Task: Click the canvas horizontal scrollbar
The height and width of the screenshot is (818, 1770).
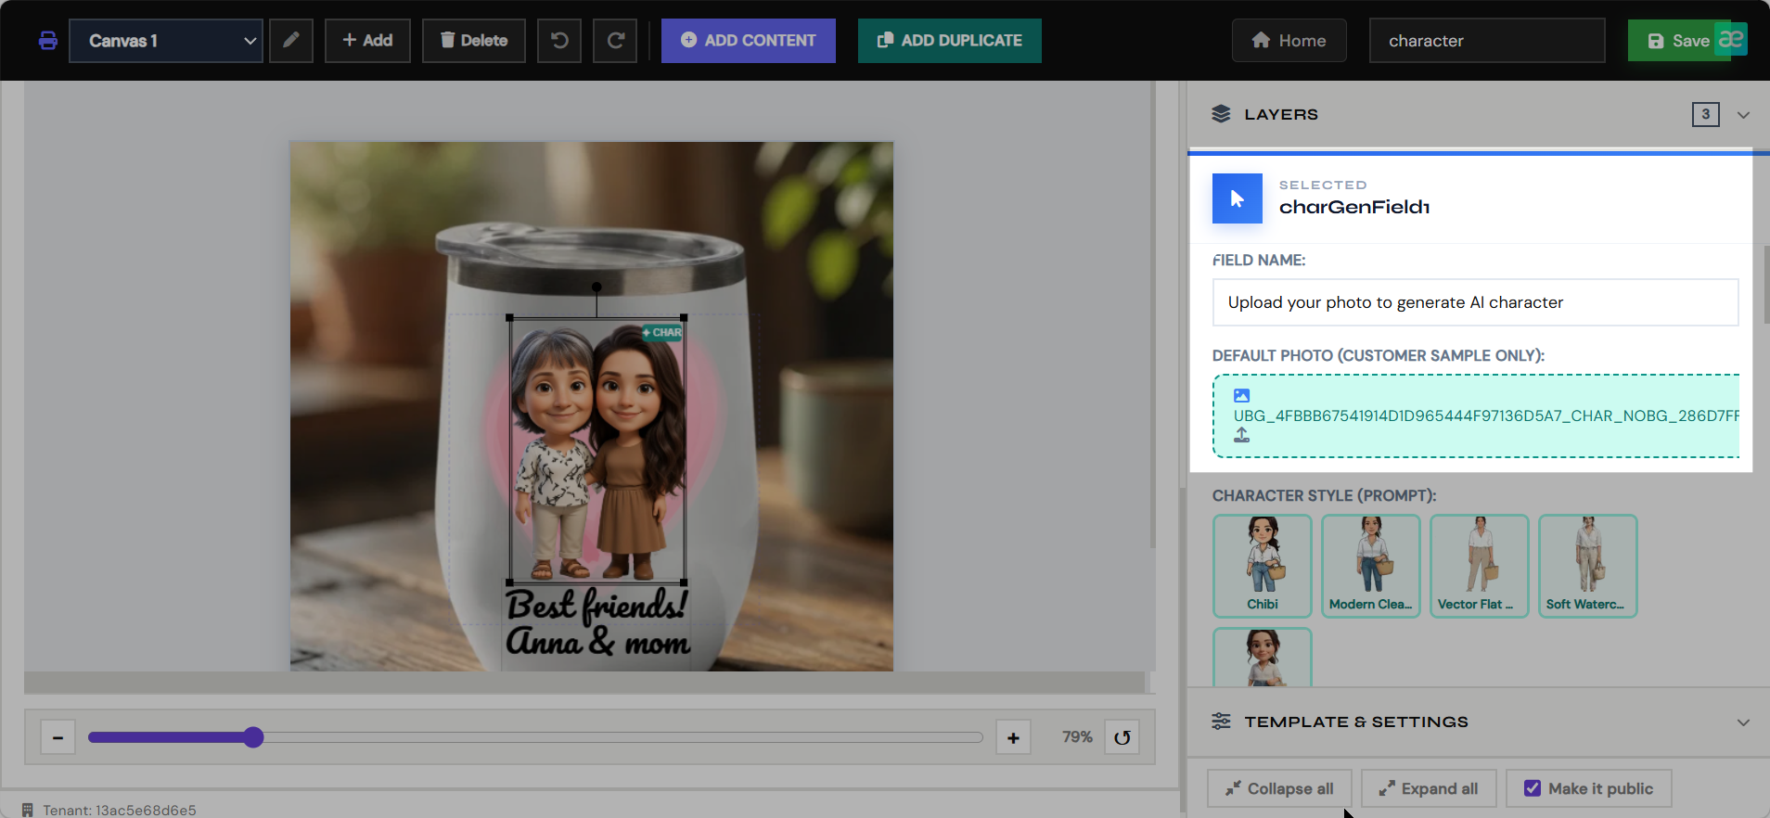Action: 584,683
